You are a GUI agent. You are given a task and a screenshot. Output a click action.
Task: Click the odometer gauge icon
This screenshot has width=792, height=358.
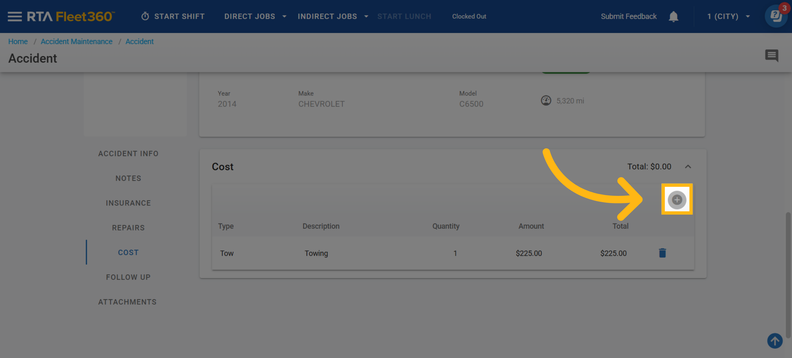click(546, 101)
